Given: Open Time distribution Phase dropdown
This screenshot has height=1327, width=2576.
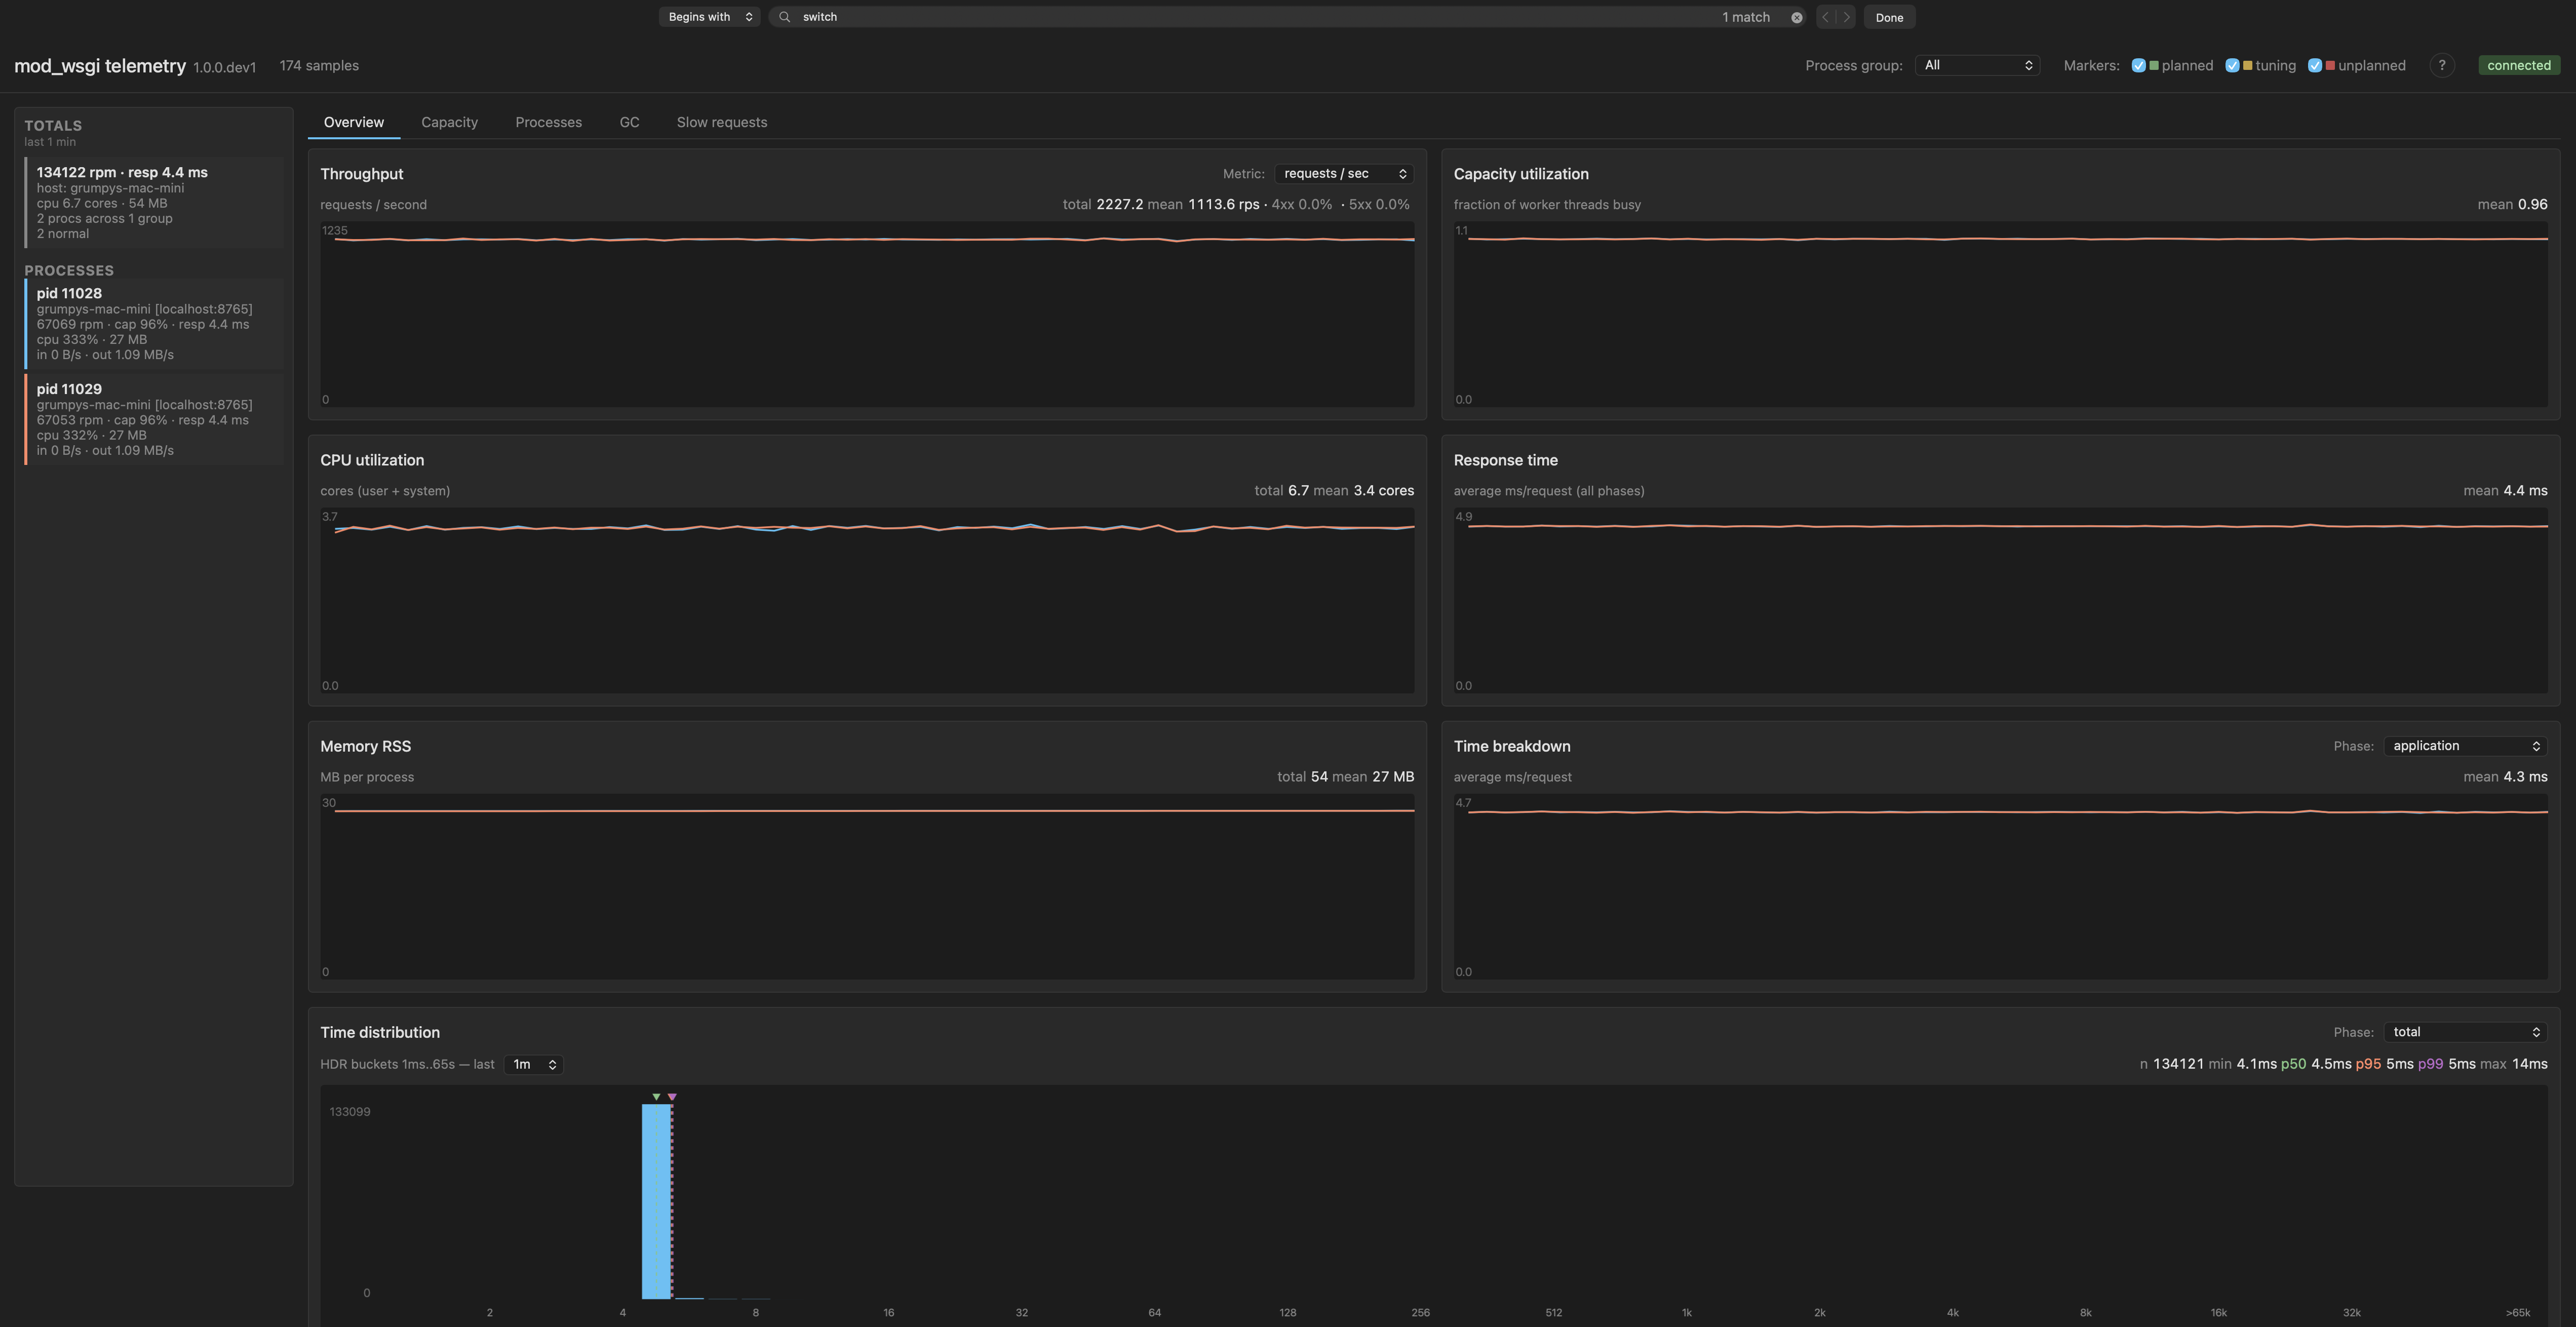Looking at the screenshot, I should pos(2465,1032).
